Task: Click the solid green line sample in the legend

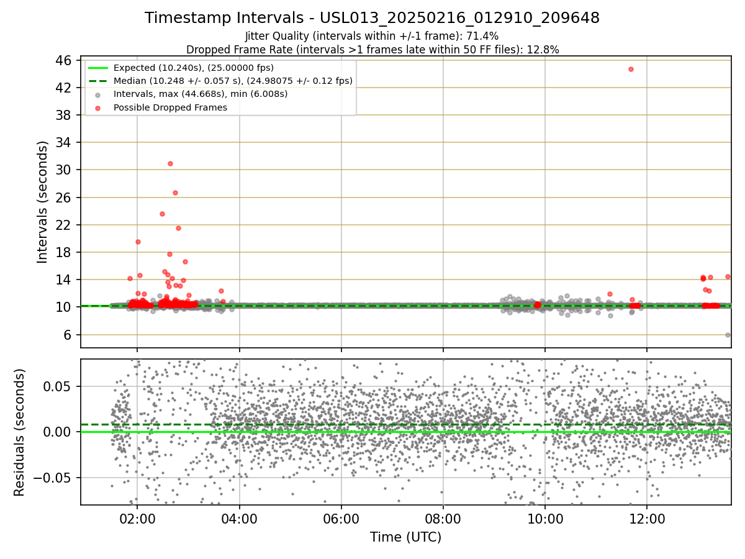Action: (98, 68)
